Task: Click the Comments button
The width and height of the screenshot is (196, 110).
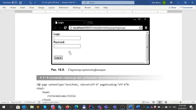Action: [187, 7]
